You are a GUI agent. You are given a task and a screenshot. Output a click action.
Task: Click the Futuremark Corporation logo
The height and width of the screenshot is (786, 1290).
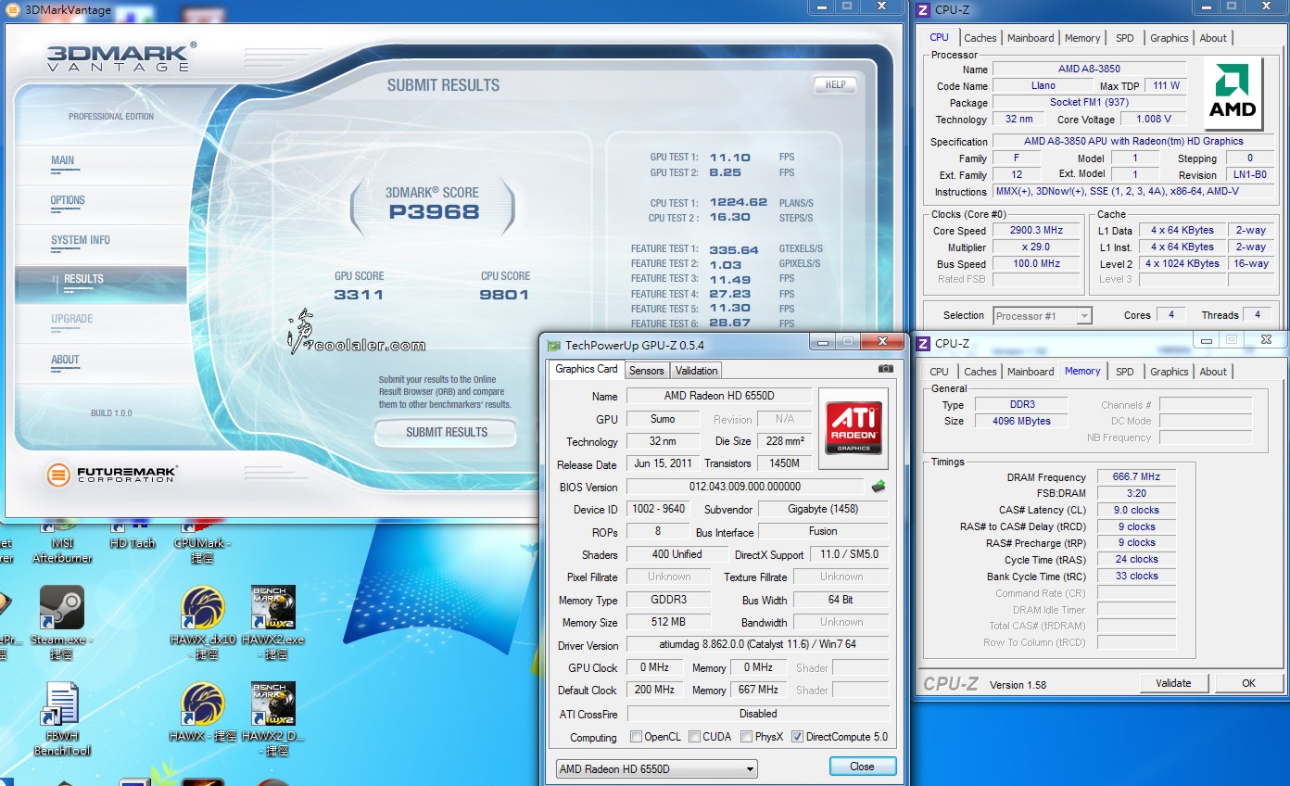pos(111,475)
